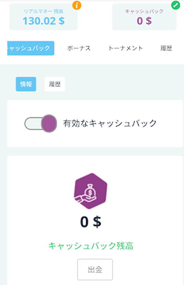The height and width of the screenshot is (285, 184).
Task: Toggle the 有効なキャッシュバック switch
Action: [x=41, y=123]
